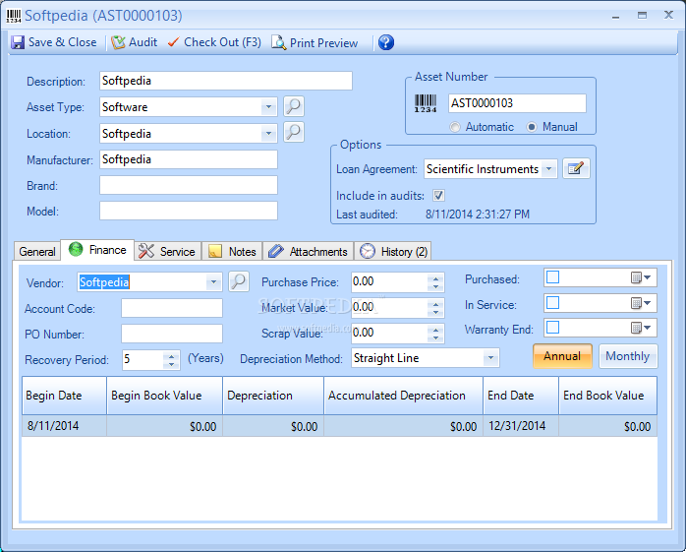Expand the Asset Type dropdown

tap(268, 107)
